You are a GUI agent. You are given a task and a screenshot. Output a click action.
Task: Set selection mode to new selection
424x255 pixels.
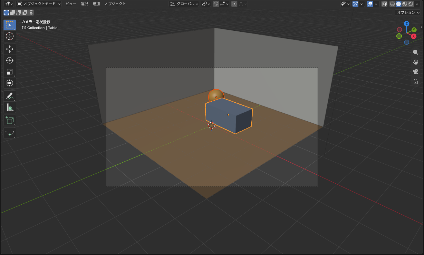click(x=6, y=13)
